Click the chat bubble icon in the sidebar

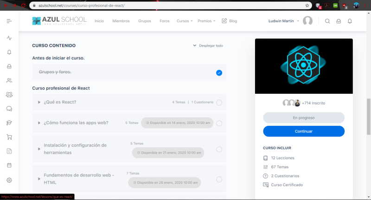click(x=9, y=109)
